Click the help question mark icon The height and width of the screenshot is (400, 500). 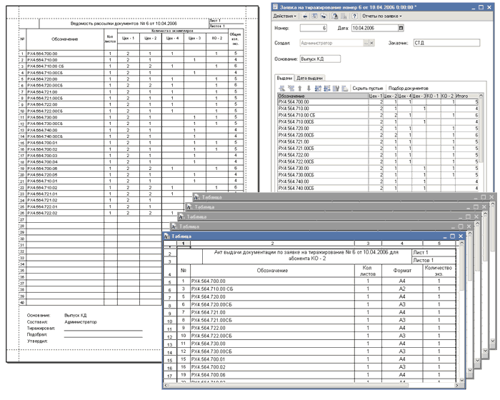pos(354,16)
